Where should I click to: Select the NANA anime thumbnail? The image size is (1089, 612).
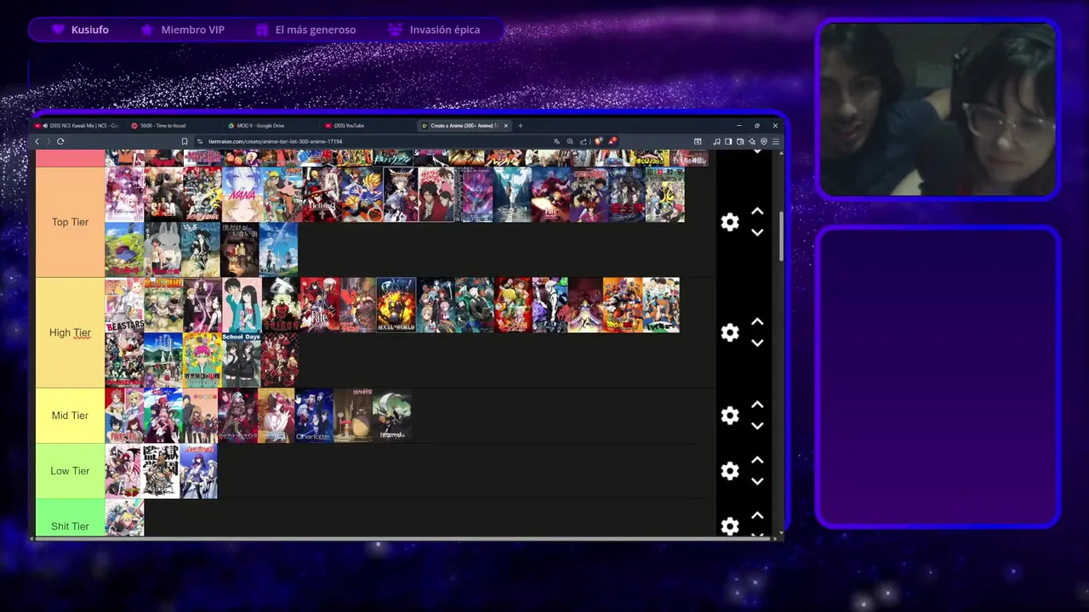tap(242, 195)
